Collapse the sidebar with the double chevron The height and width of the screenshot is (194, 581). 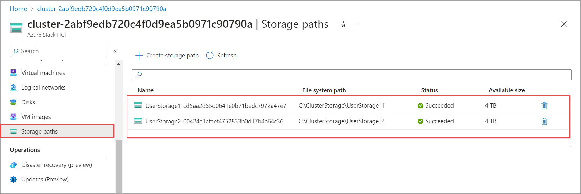coord(115,51)
